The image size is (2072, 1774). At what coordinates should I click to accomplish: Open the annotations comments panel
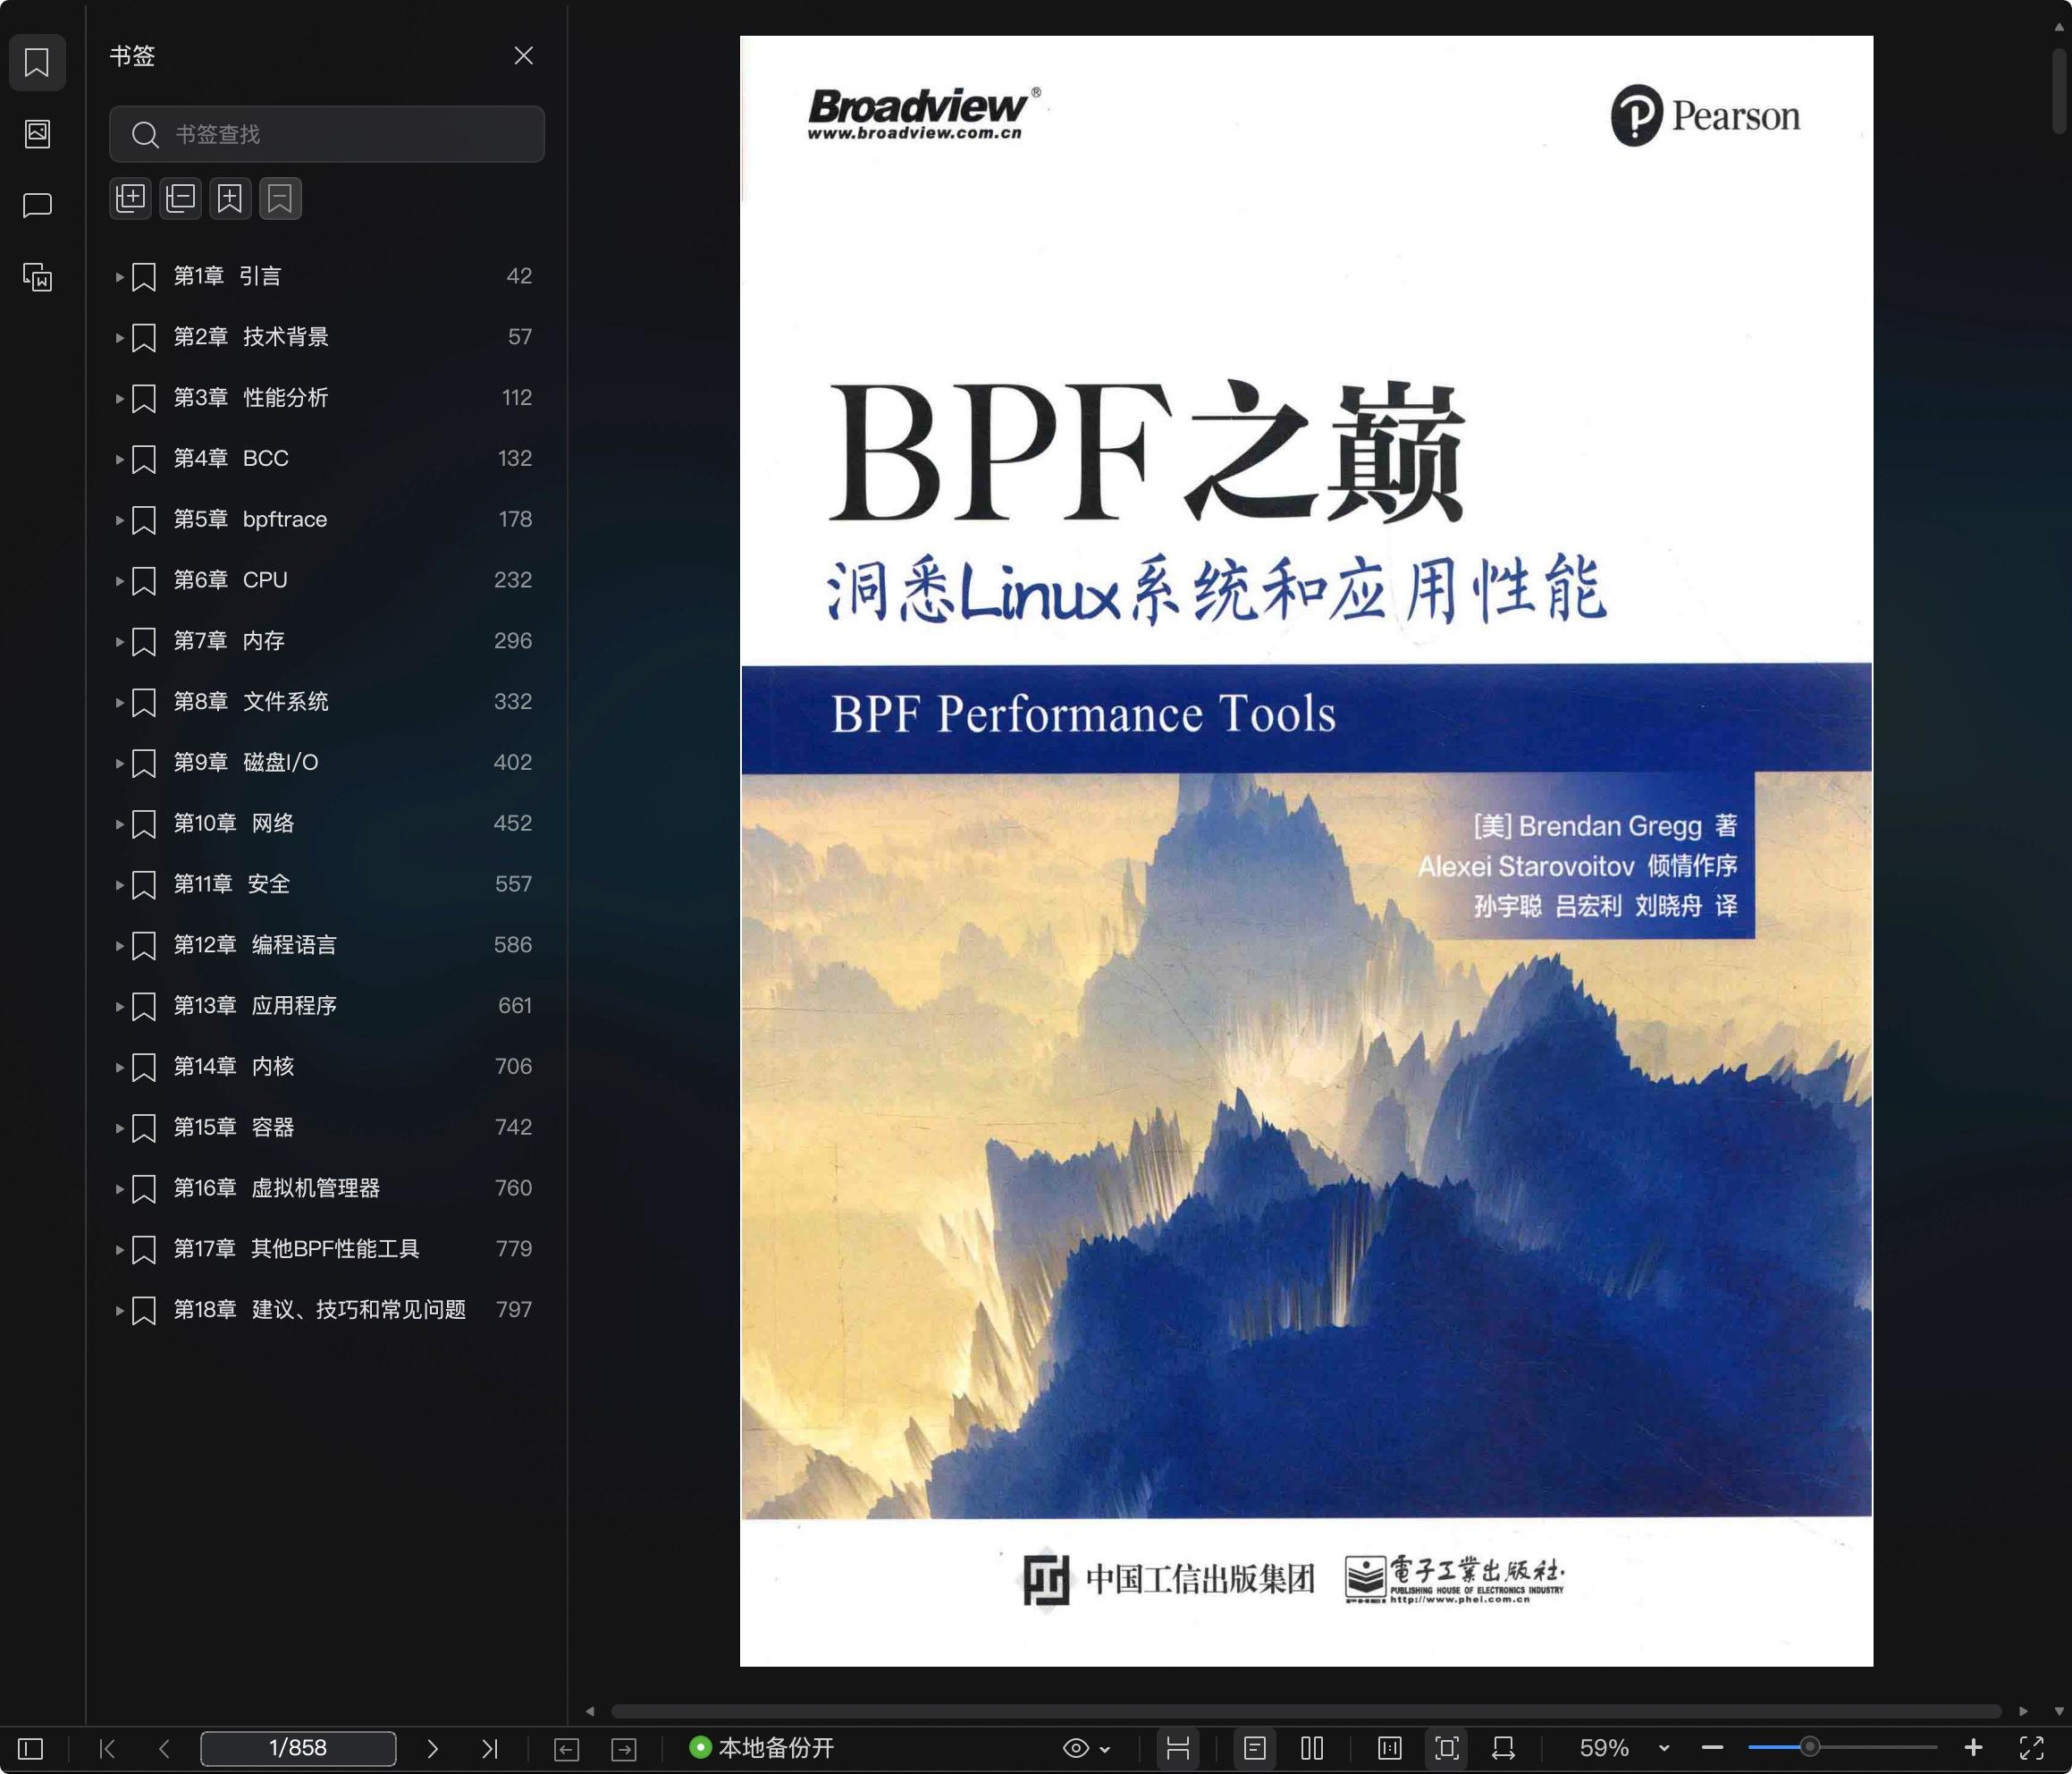pyautogui.click(x=37, y=205)
